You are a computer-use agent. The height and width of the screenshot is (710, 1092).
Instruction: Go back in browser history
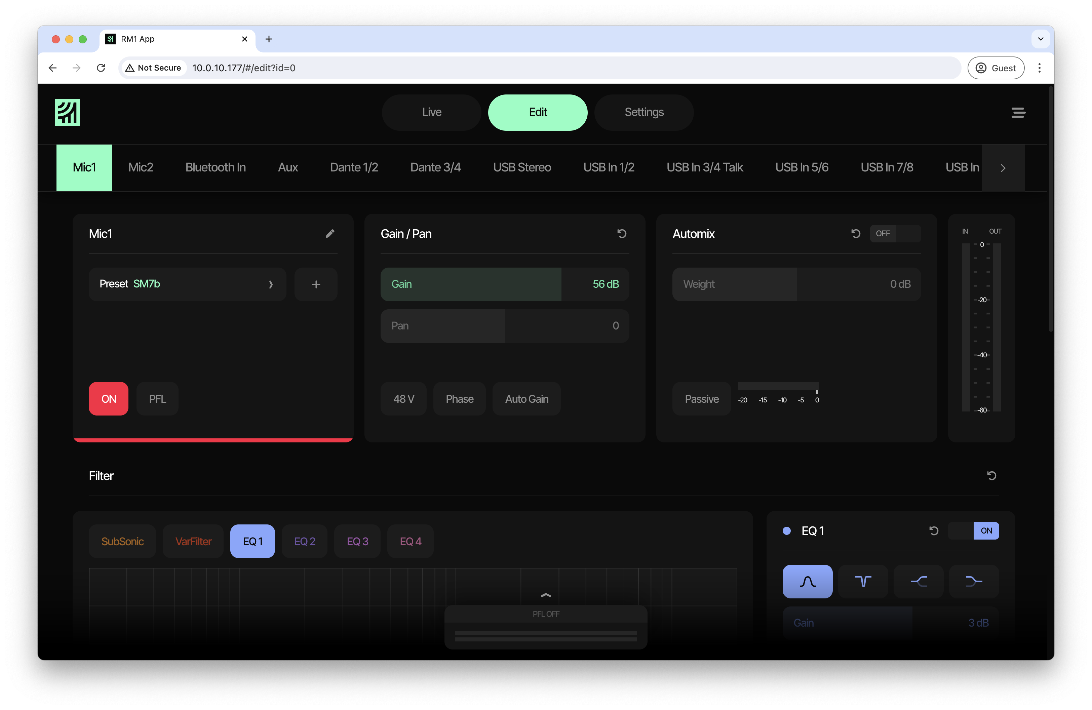53,68
